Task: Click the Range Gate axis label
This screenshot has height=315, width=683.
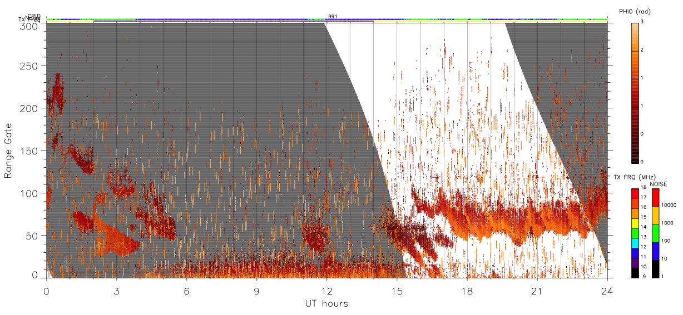Action: coord(8,151)
